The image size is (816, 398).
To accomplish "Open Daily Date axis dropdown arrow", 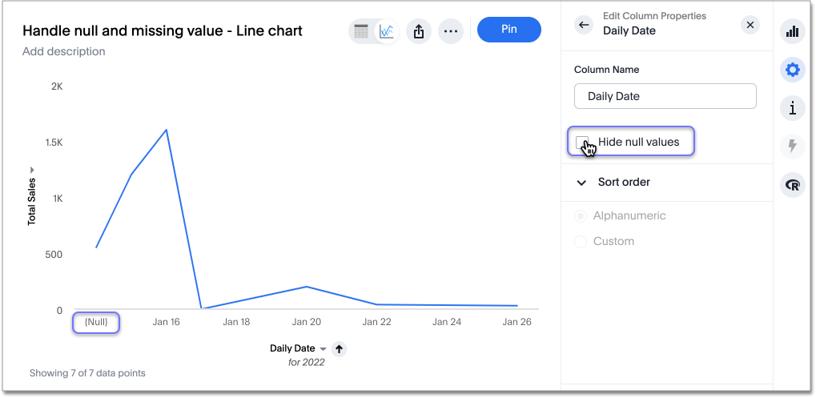I will pos(324,349).
